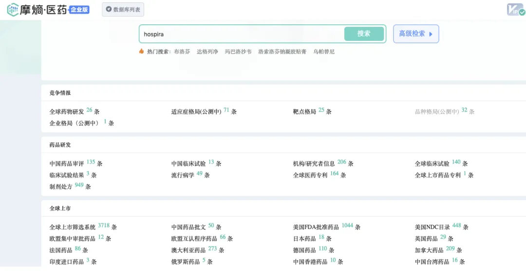Open 靶点格局 results

point(304,111)
